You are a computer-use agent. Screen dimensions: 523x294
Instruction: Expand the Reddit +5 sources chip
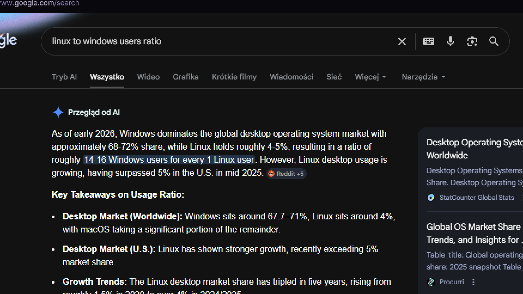[286, 174]
